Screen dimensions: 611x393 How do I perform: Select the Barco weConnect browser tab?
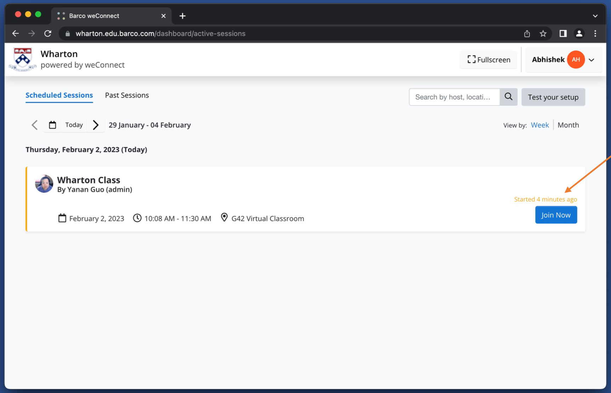pyautogui.click(x=112, y=16)
